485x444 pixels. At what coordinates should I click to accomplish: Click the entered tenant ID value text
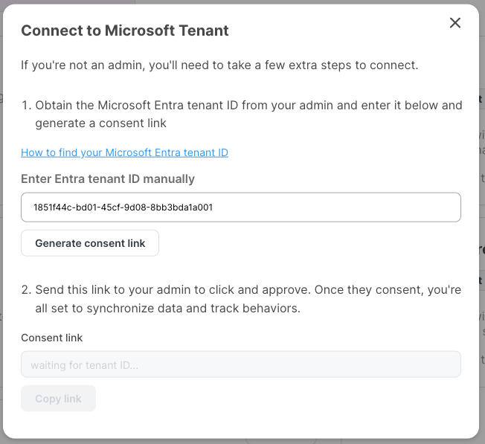point(123,207)
